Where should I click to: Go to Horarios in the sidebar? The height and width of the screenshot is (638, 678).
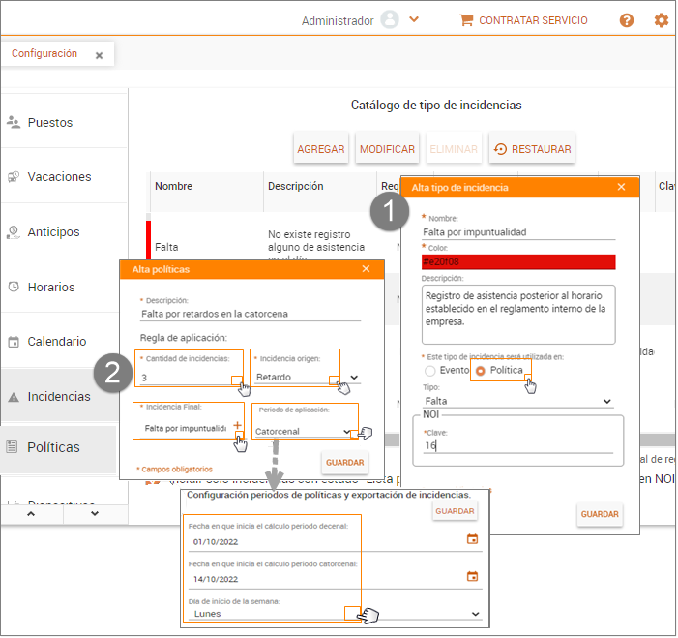coord(50,287)
